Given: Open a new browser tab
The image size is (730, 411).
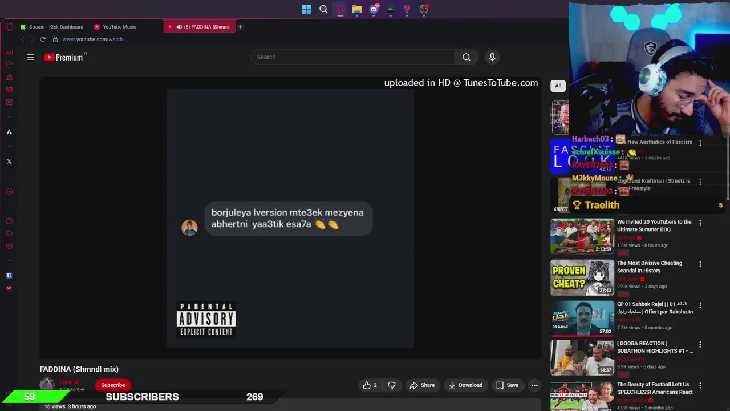Looking at the screenshot, I should coord(240,27).
